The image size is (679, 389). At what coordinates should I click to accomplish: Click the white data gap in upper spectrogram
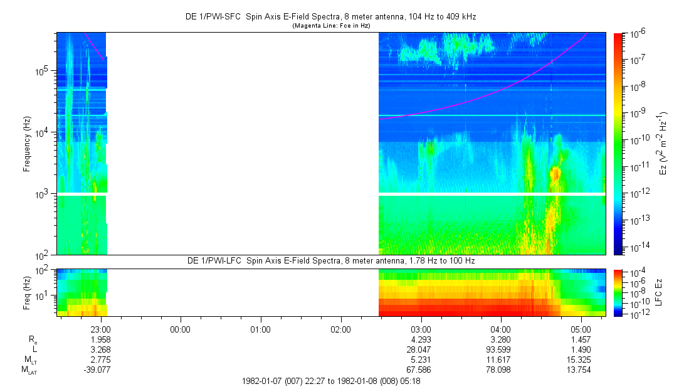coord(243,144)
